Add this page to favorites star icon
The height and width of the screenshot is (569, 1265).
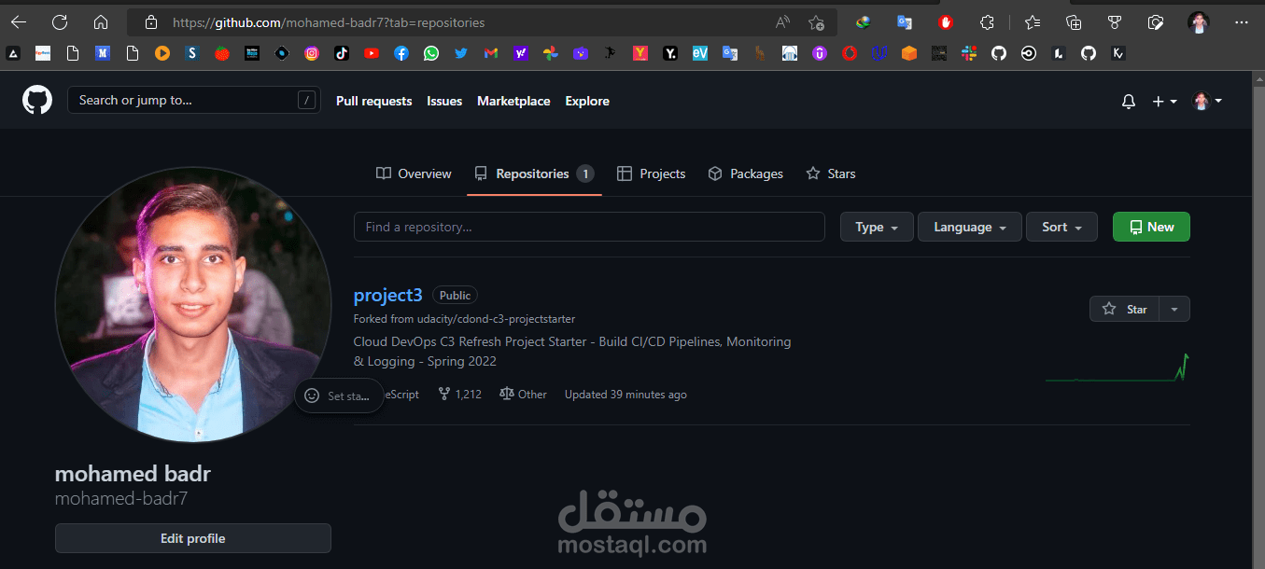pyautogui.click(x=817, y=22)
